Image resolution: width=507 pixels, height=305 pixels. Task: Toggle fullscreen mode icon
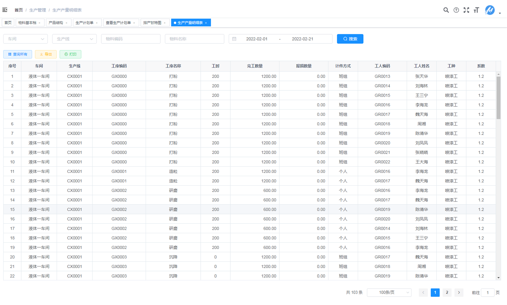466,10
